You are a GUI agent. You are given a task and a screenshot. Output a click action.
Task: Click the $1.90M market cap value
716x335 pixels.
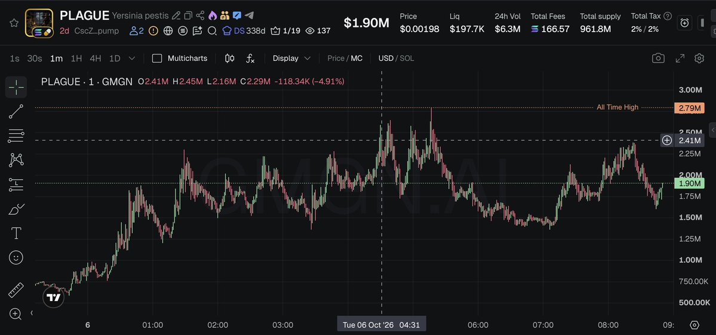click(366, 23)
